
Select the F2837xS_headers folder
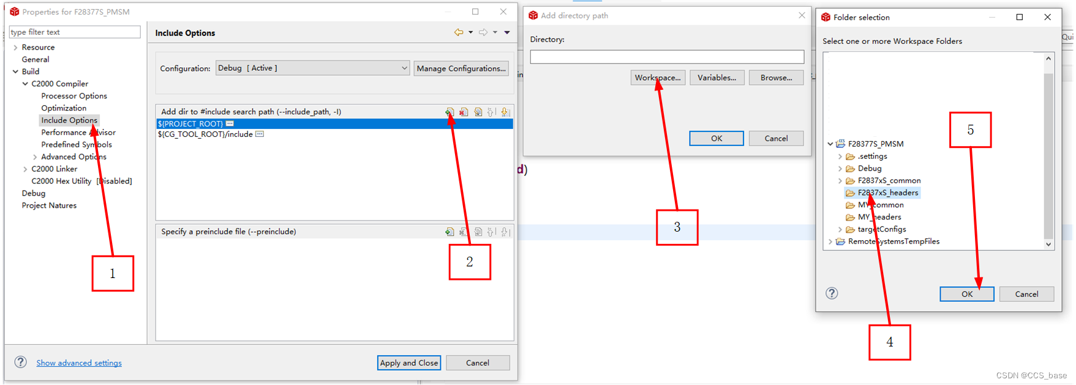[888, 193]
